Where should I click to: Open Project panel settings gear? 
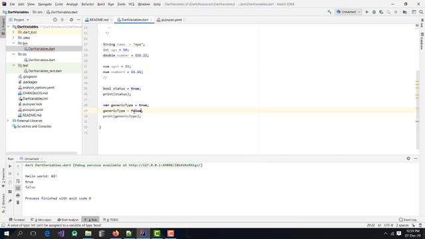(x=71, y=20)
